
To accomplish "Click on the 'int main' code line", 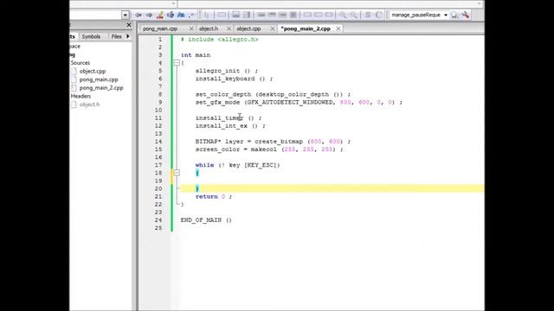I will point(196,55).
